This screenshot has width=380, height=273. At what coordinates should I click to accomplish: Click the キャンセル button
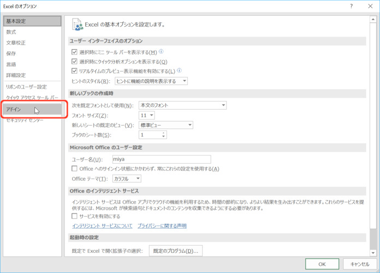pyautogui.click(x=360, y=264)
